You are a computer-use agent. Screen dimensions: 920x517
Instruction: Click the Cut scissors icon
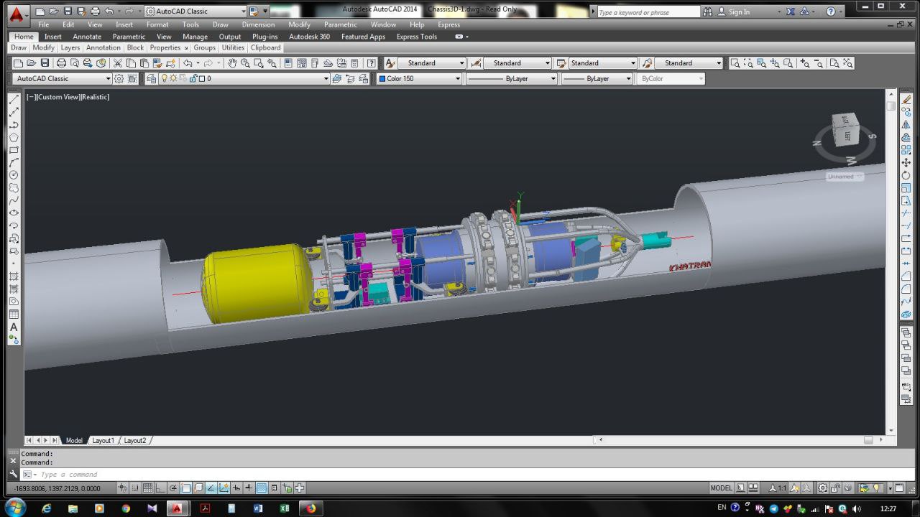pos(118,63)
